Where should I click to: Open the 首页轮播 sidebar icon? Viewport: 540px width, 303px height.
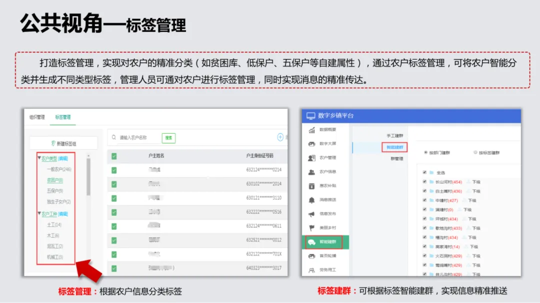click(311, 256)
